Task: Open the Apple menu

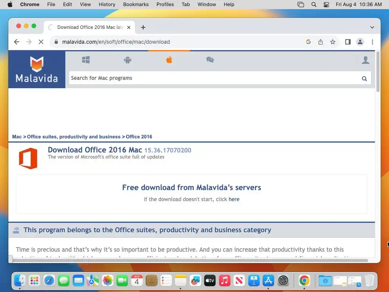Action: (x=10, y=5)
